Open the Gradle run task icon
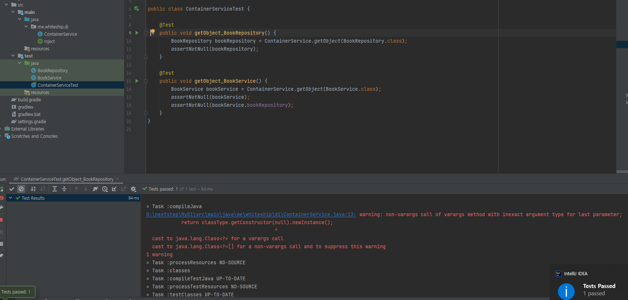This screenshot has width=628, height=300. tap(95, 189)
